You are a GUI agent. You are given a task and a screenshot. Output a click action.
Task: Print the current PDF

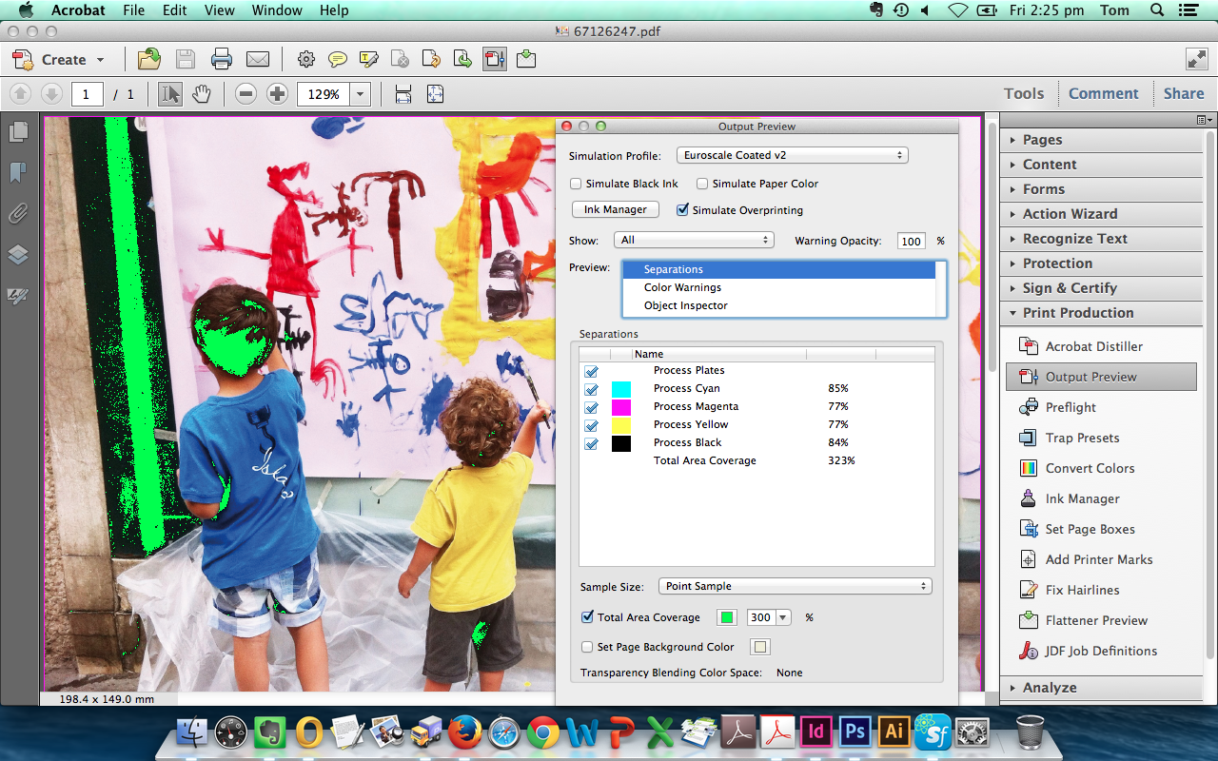pyautogui.click(x=222, y=59)
